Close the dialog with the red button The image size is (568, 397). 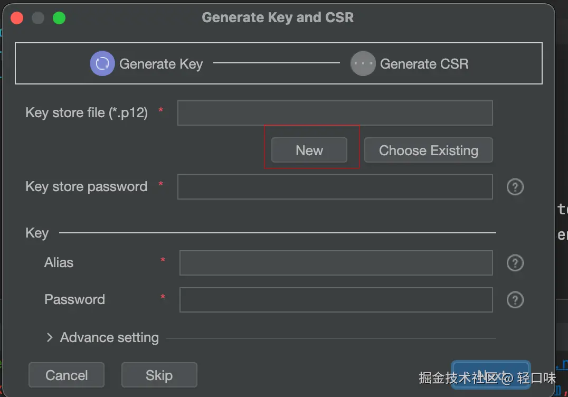[17, 18]
